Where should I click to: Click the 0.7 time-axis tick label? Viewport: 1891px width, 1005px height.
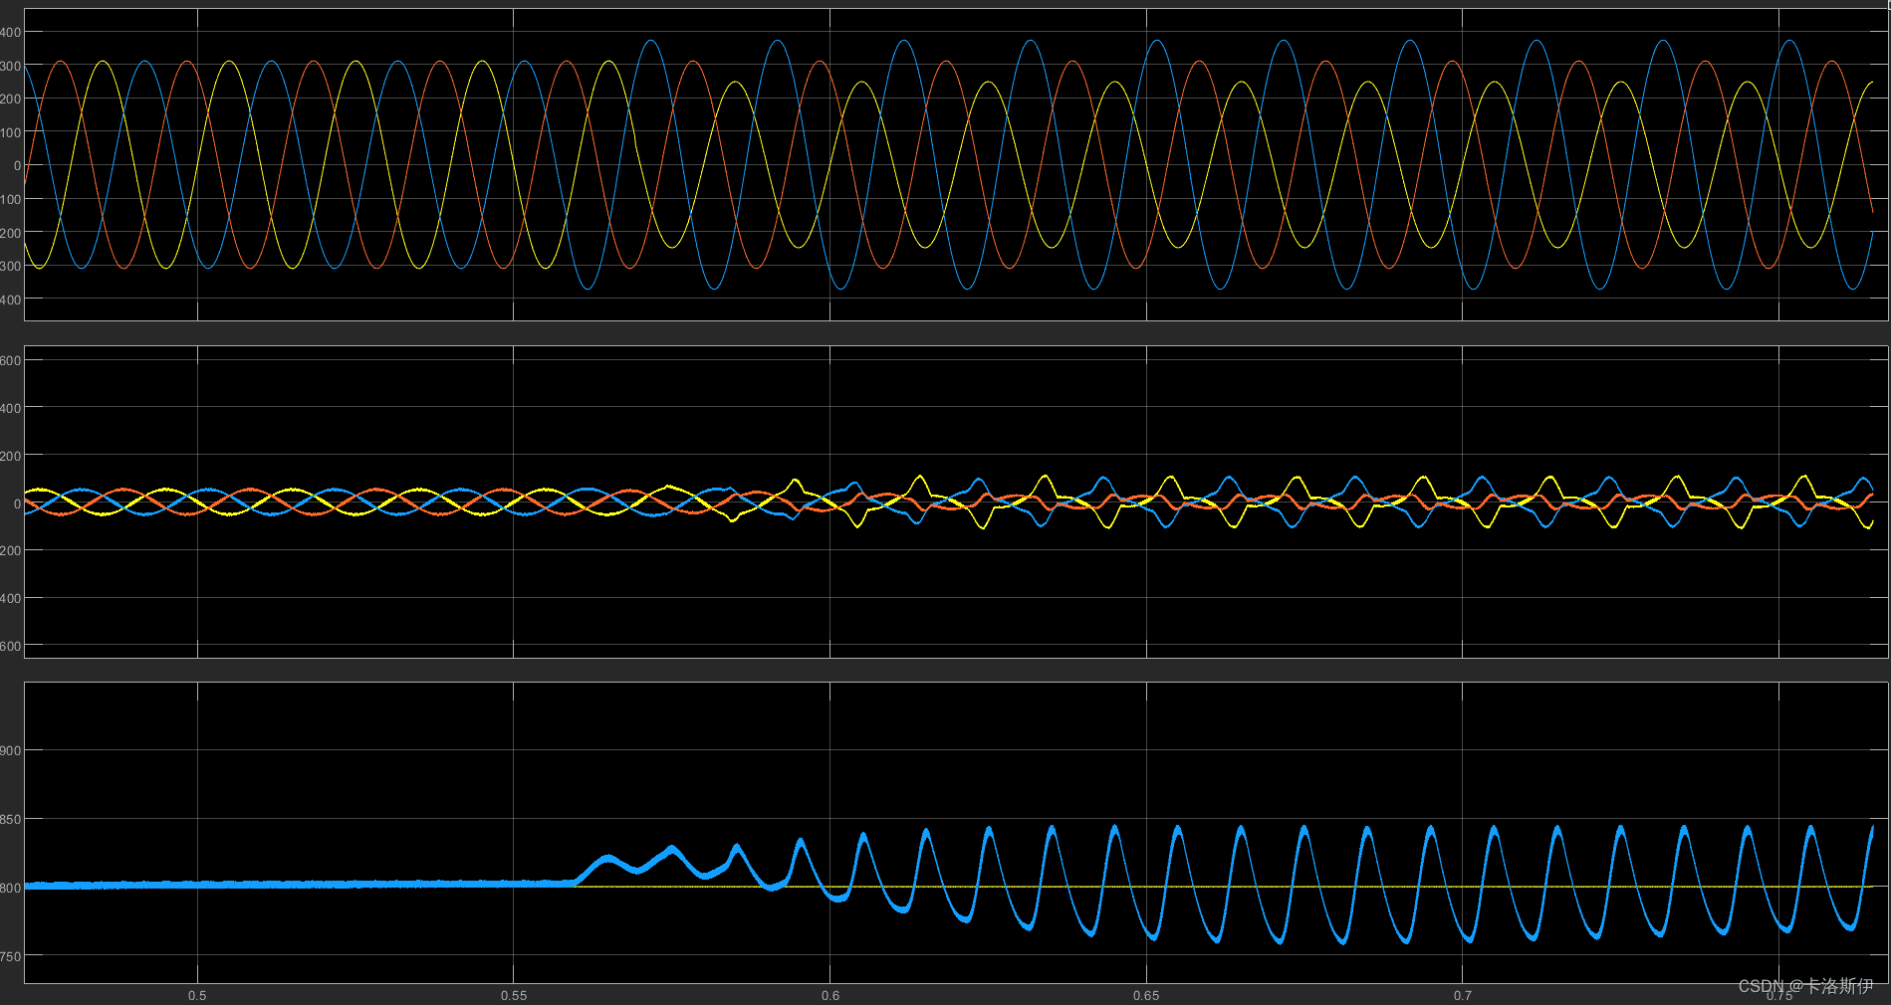pos(1463,995)
